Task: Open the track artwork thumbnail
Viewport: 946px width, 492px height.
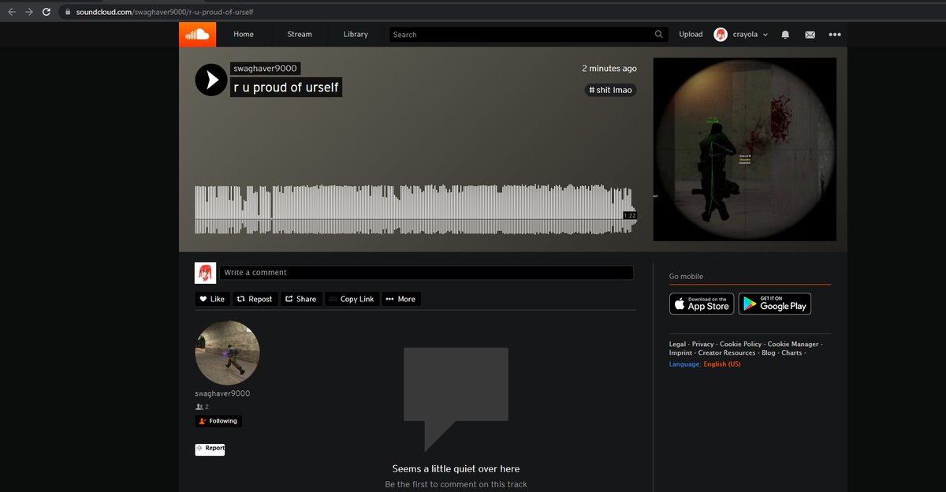Action: tap(744, 149)
